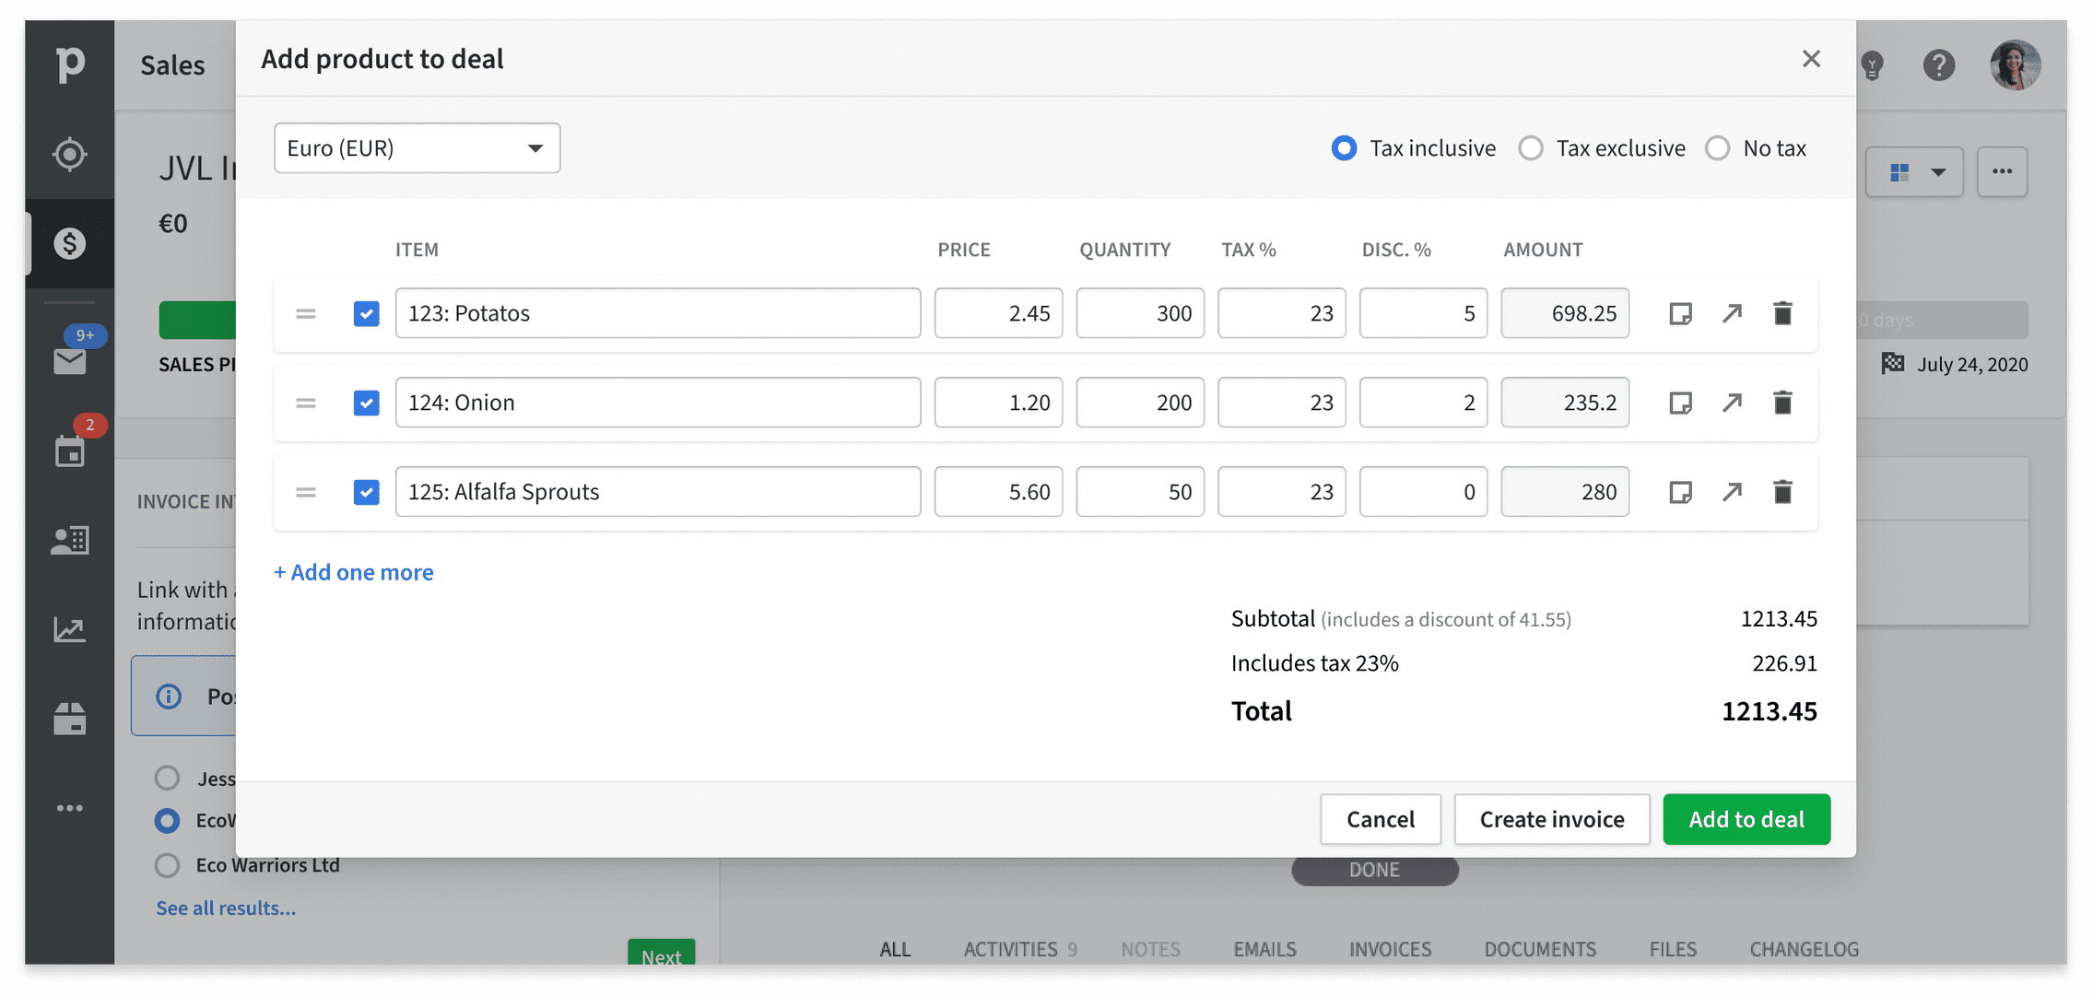Delete the Onion product row
The width and height of the screenshot is (2093, 995).
(1783, 403)
